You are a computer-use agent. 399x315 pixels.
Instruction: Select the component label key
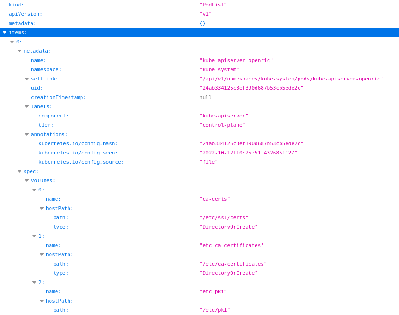point(53,116)
